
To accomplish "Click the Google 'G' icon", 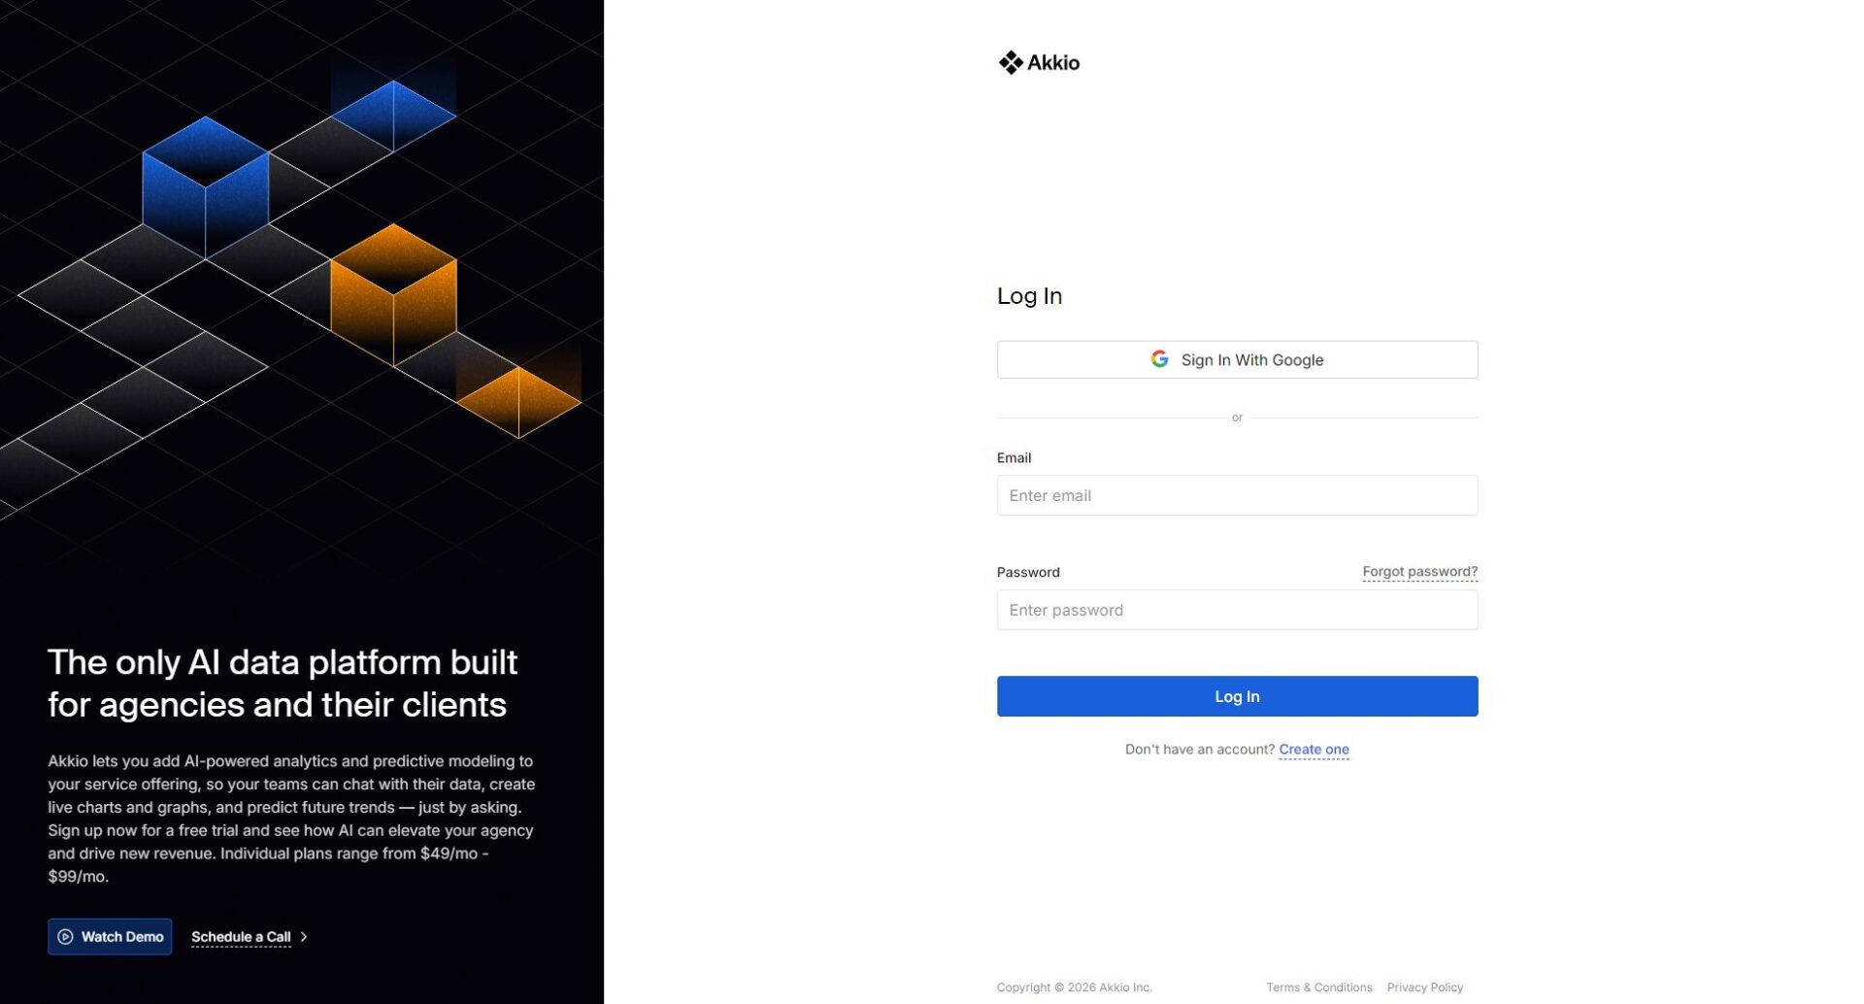I will (x=1159, y=359).
